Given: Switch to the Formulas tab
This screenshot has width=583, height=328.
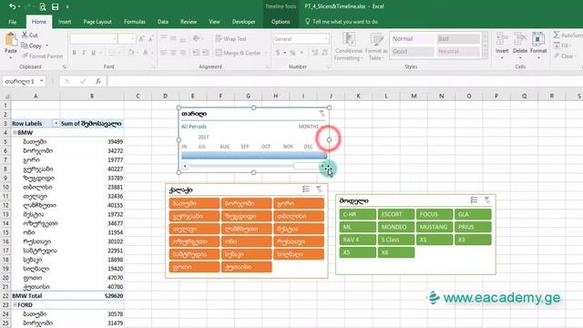Looking at the screenshot, I should tap(135, 22).
